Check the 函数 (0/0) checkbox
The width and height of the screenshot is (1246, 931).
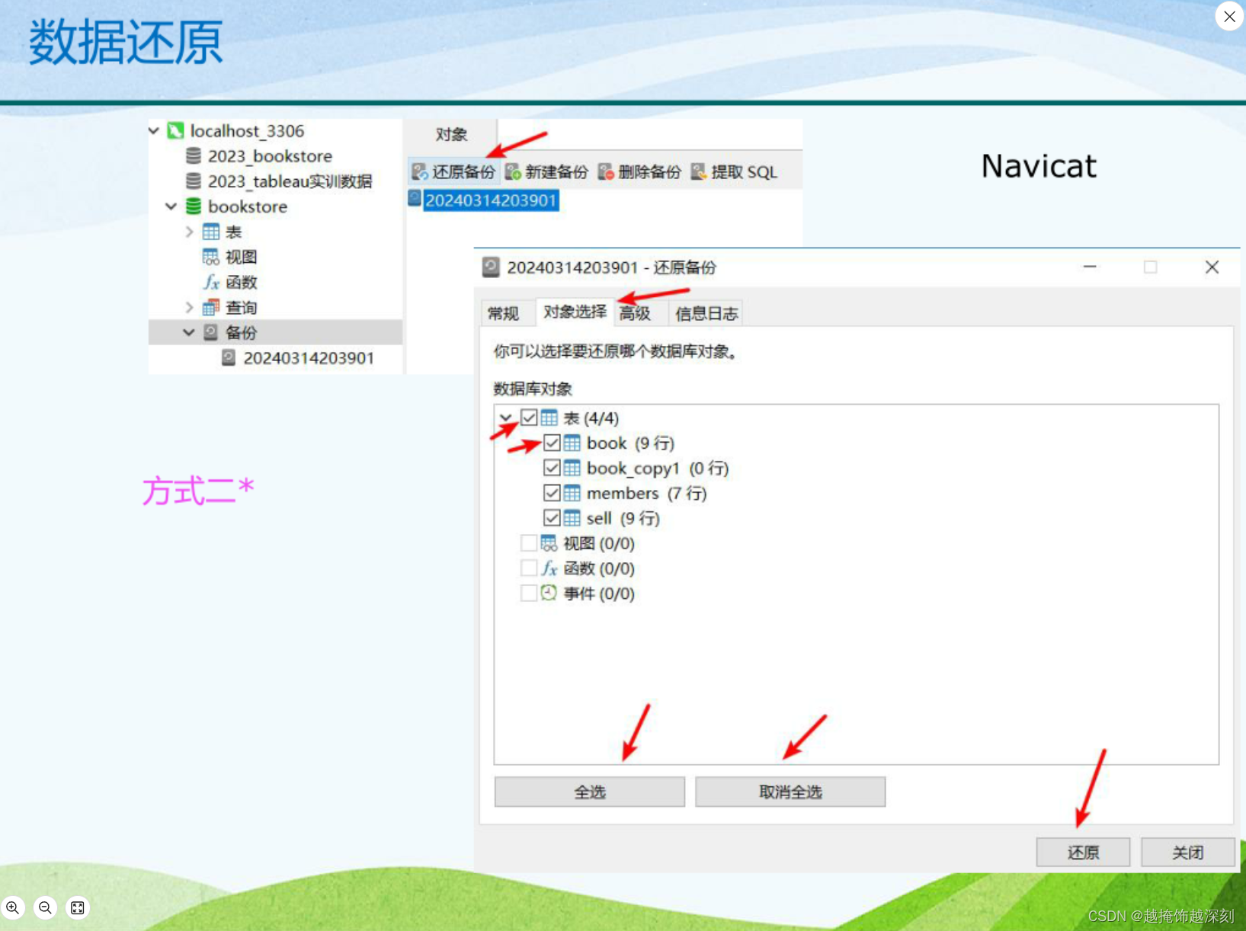tap(528, 568)
